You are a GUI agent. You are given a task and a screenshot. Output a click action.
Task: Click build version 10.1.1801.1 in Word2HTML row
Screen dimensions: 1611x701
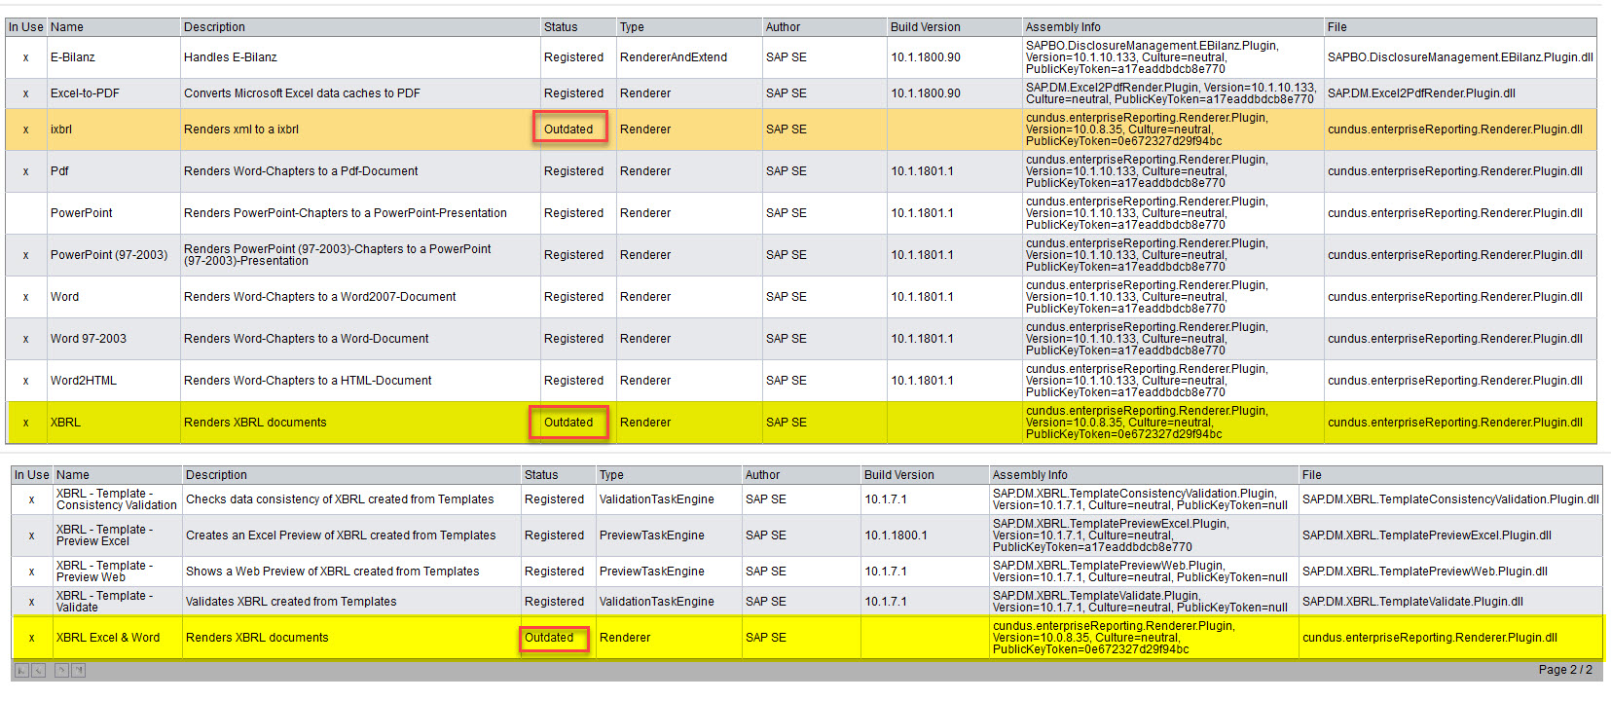pos(922,381)
